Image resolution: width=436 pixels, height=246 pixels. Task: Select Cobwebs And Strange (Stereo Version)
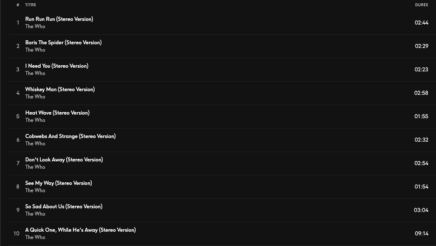[70, 136]
